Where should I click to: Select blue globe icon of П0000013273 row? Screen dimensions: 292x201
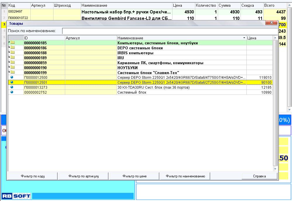pyautogui.click(x=12, y=87)
